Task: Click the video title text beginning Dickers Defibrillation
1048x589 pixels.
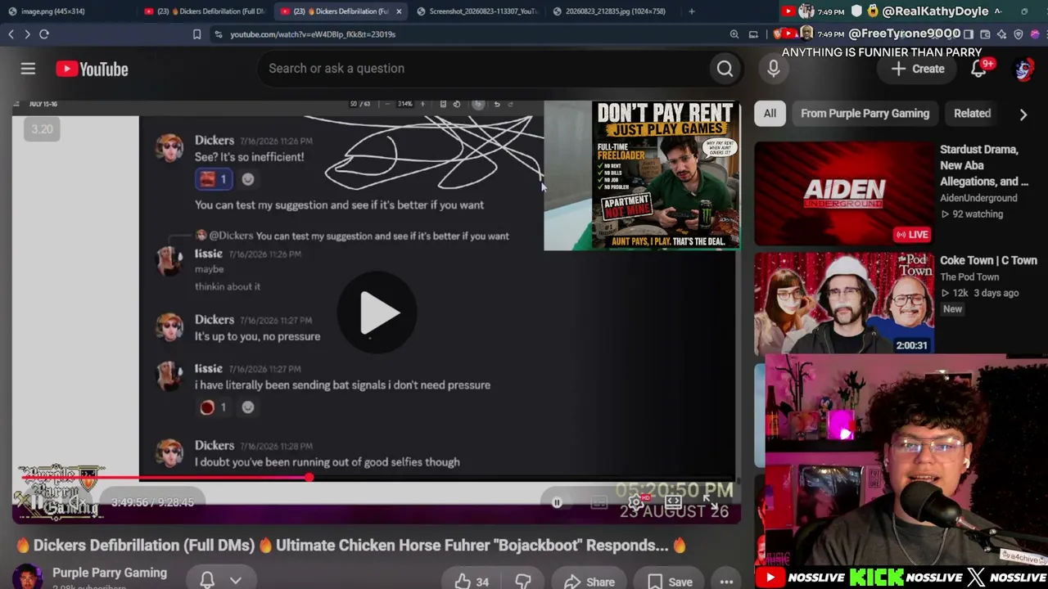Action: [350, 545]
